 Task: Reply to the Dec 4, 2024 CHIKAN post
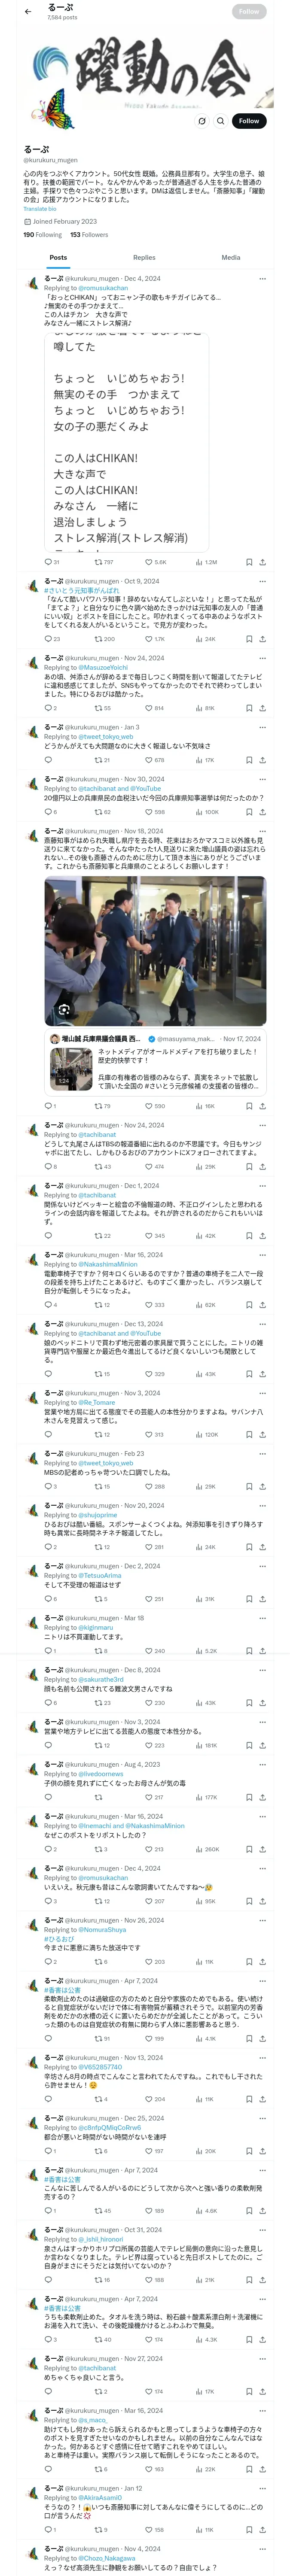[48, 562]
